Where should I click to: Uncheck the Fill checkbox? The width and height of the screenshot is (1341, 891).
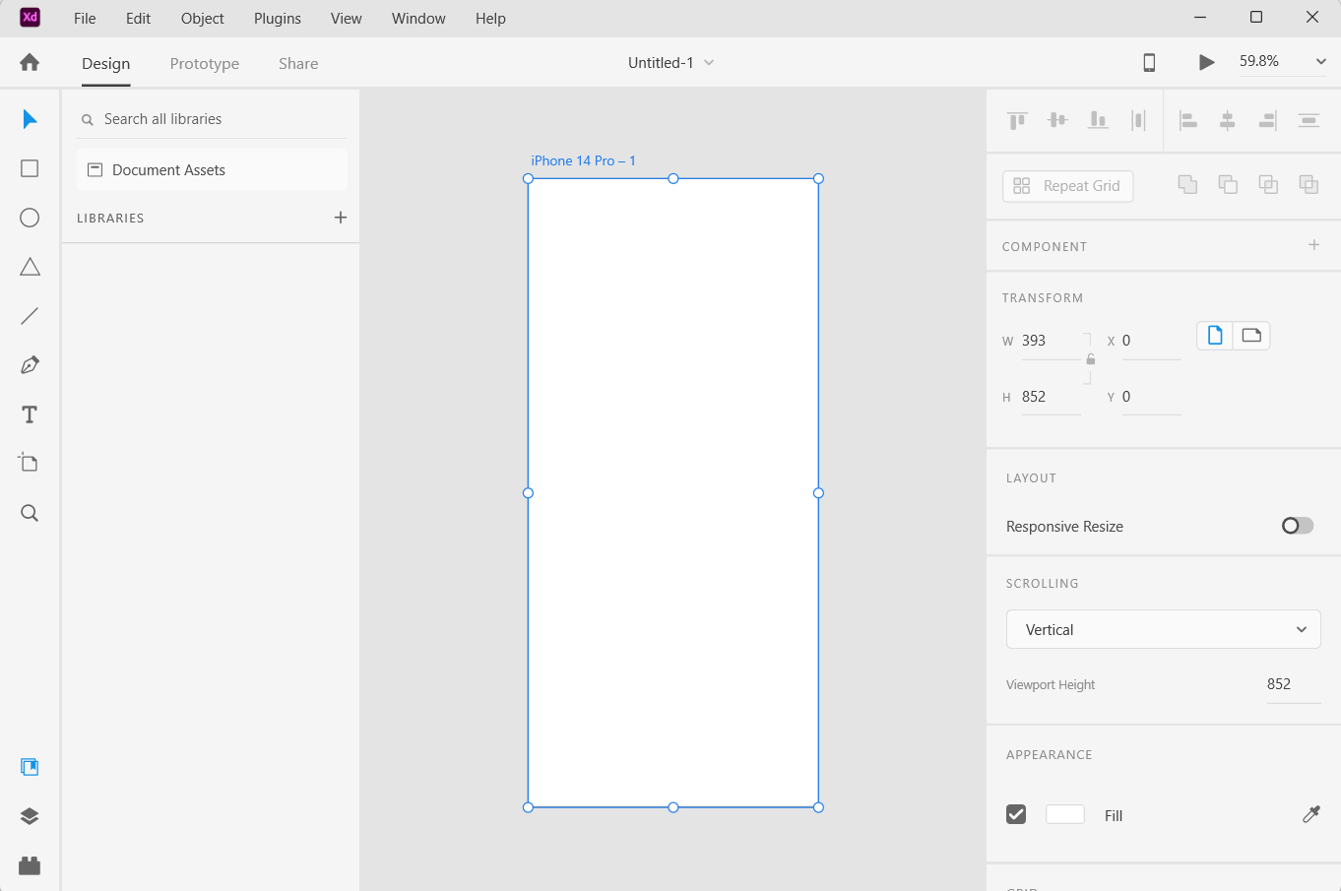tap(1015, 814)
